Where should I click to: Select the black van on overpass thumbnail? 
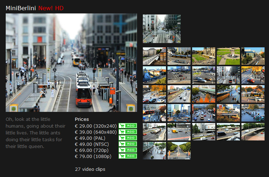(x=228, y=132)
